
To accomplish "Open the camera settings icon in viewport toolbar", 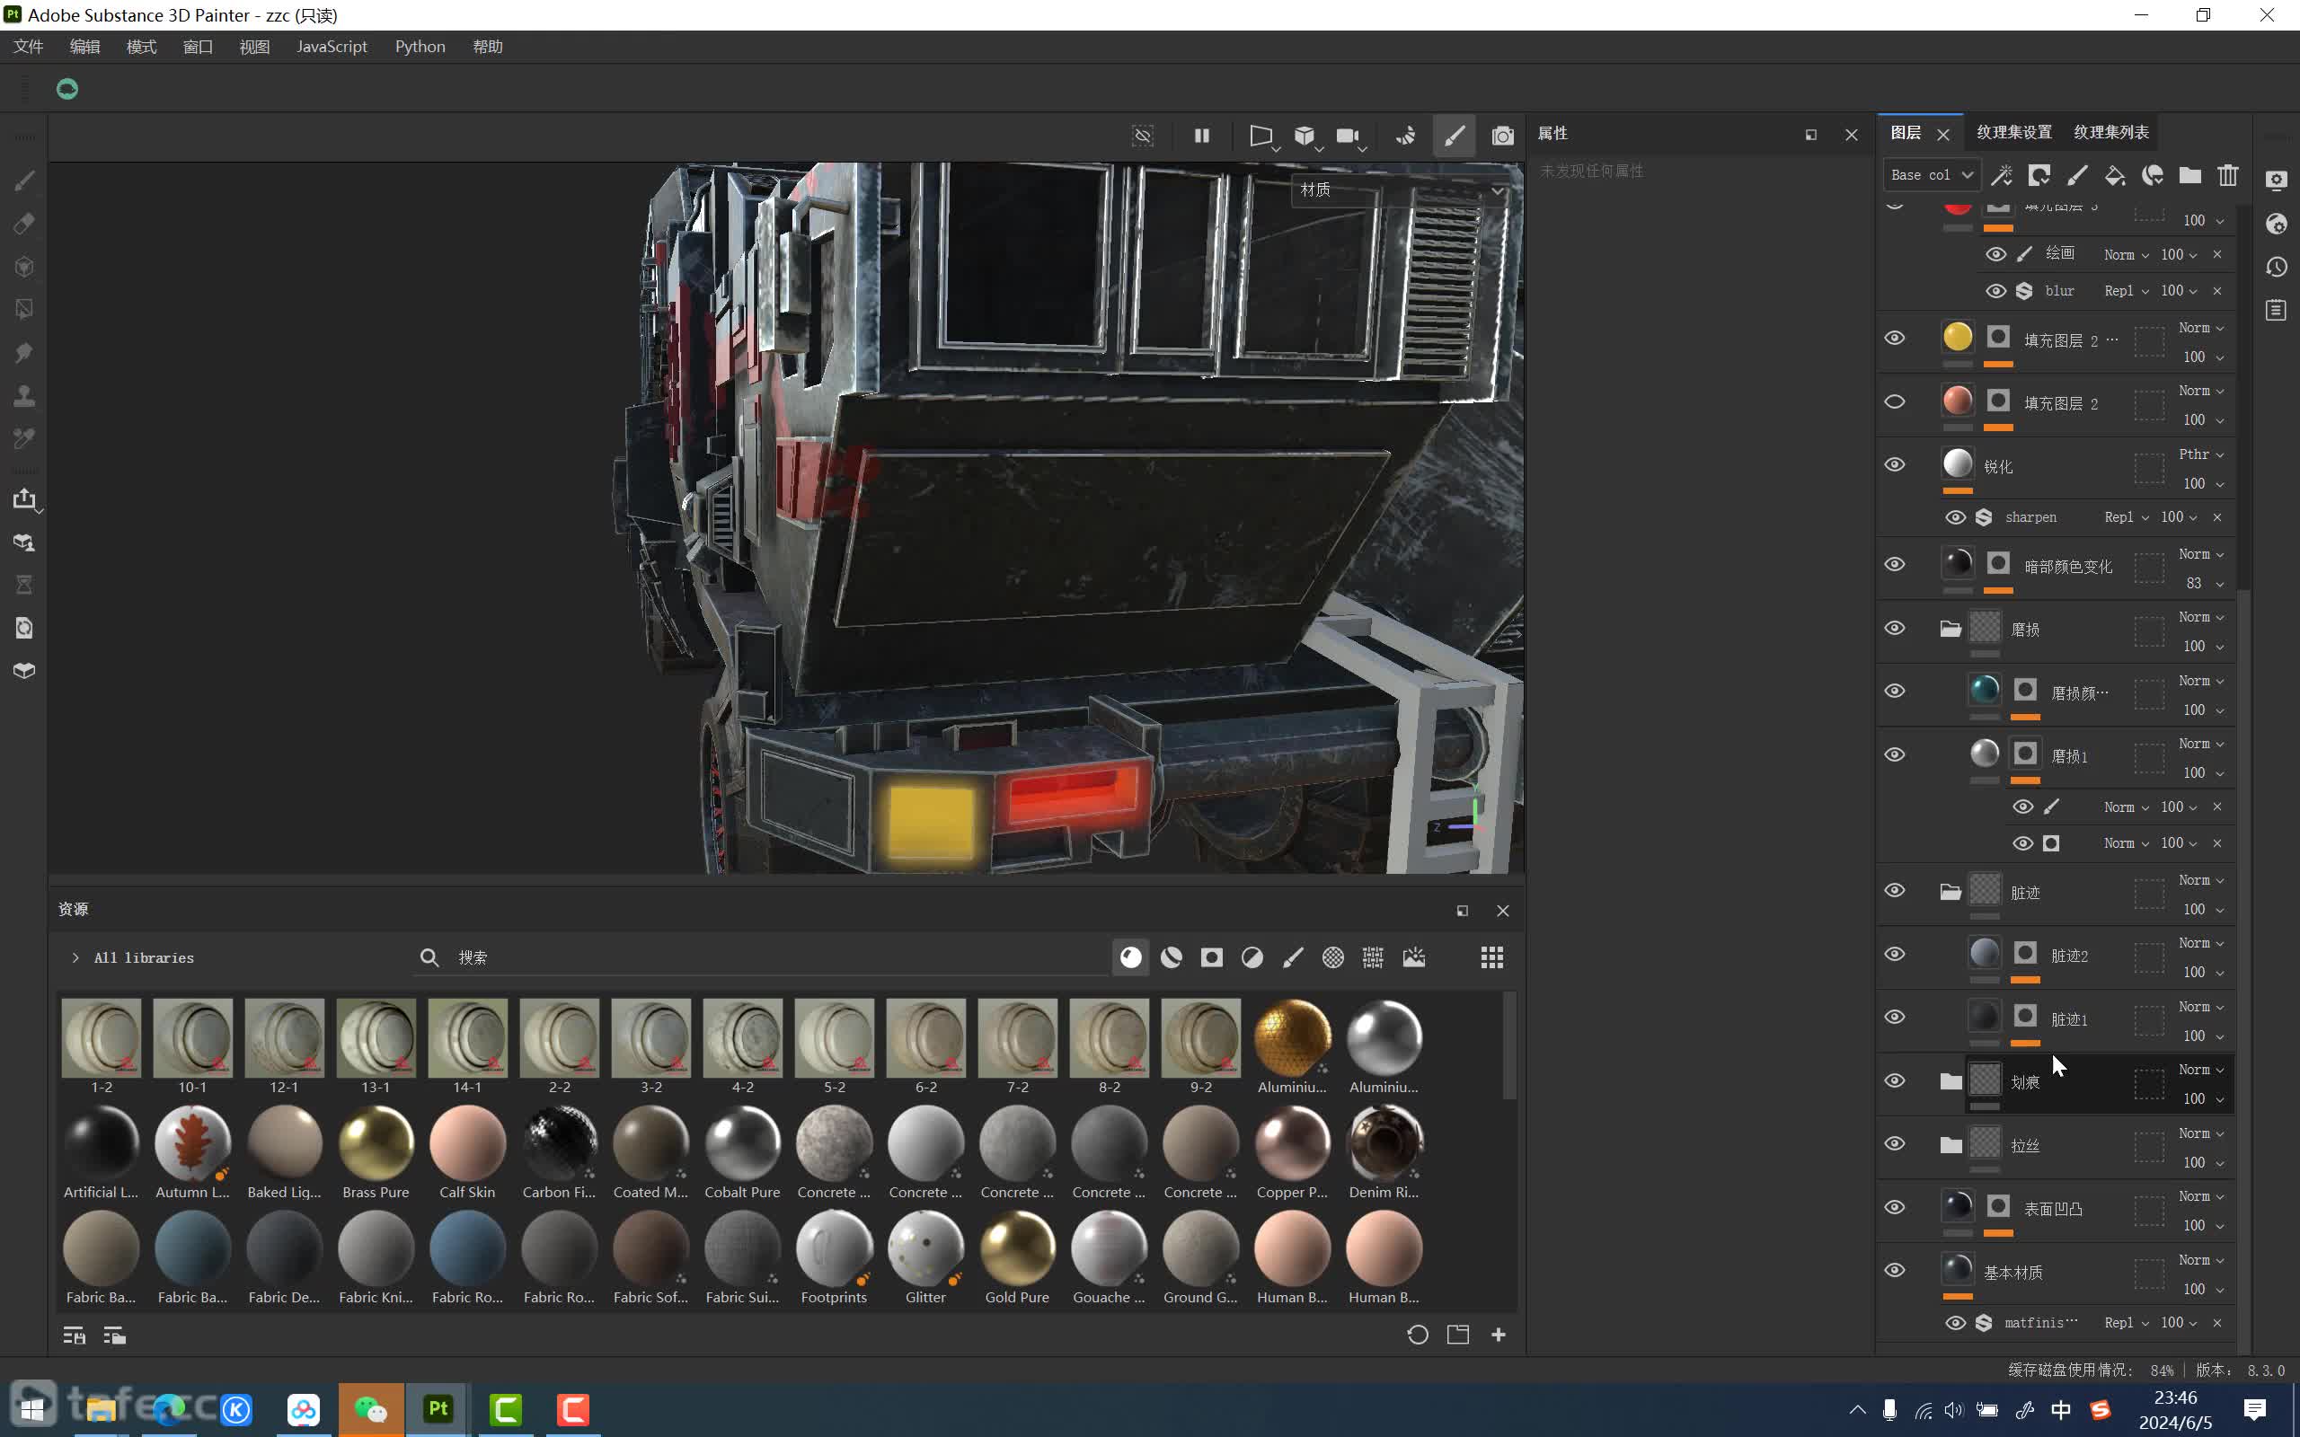I will click(1348, 136).
